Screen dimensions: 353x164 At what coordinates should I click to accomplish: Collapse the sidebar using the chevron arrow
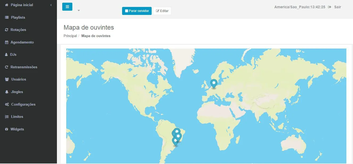(x=51, y=5)
